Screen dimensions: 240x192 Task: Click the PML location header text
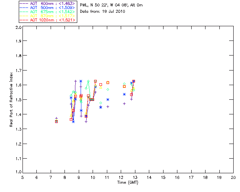[x=111, y=5]
